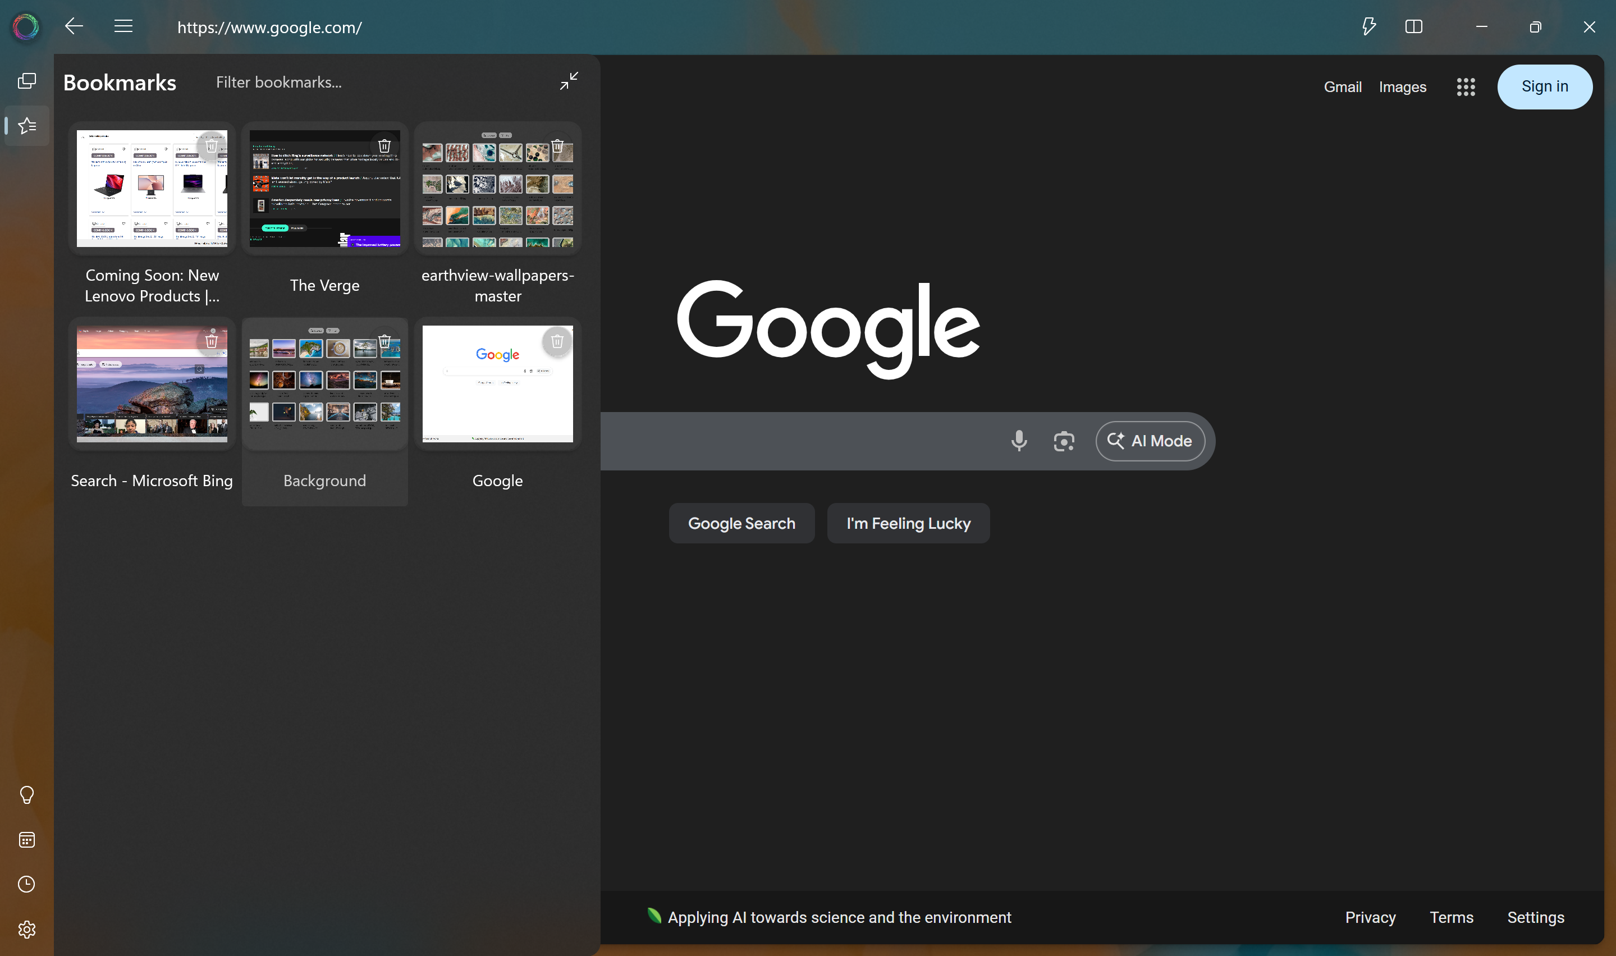Click the Google search input field

[x=799, y=441]
